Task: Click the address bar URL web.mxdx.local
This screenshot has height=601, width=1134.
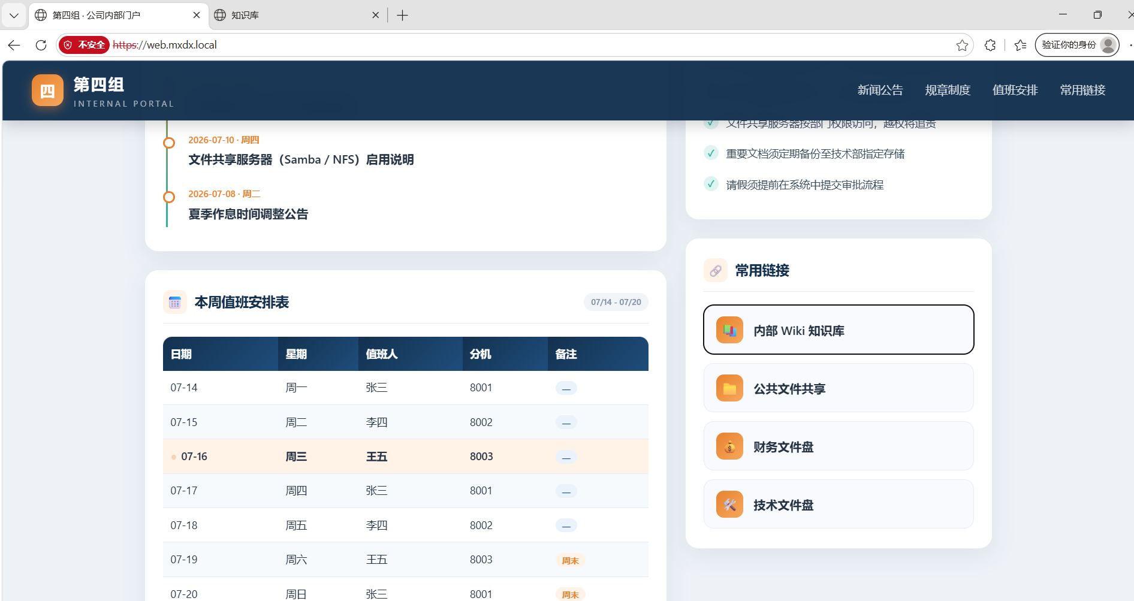Action: click(x=165, y=45)
